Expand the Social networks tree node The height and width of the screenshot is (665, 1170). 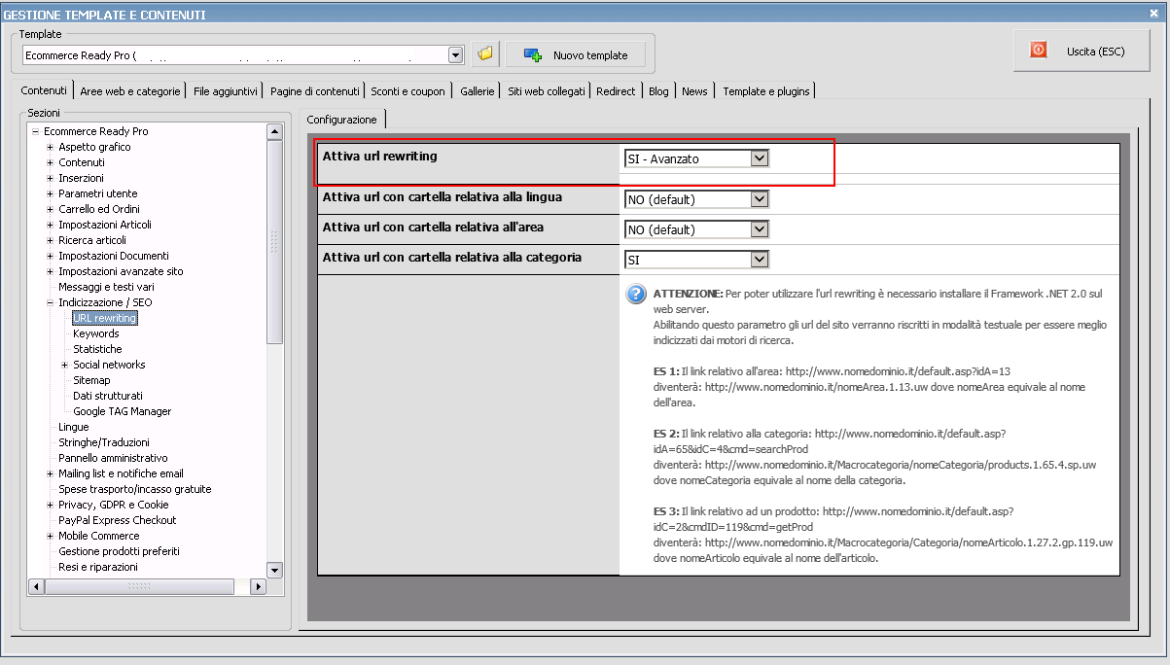tap(65, 365)
